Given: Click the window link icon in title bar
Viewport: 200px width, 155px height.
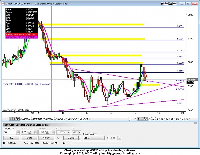Looking at the screenshot, I should coord(162,4).
